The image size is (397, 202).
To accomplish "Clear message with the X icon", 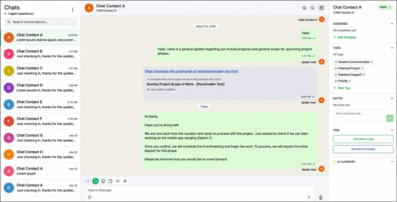I will (309, 197).
